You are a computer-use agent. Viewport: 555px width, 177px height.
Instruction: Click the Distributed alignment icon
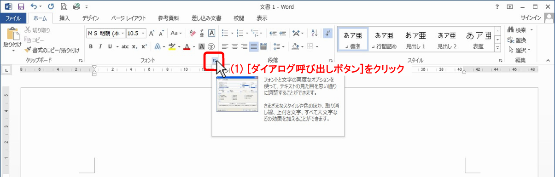pyautogui.click(x=263, y=46)
